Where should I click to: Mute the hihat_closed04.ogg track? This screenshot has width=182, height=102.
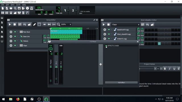109,34
